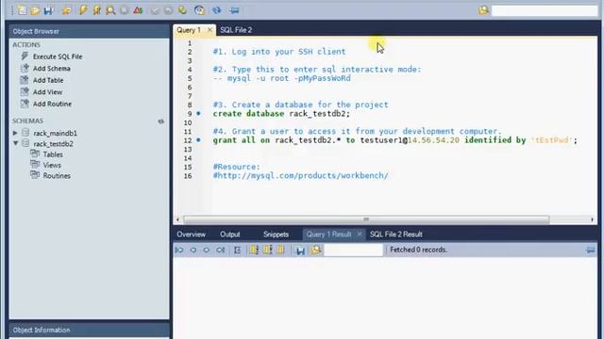Click search icon in result toolbar
The width and height of the screenshot is (604, 339).
click(316, 250)
